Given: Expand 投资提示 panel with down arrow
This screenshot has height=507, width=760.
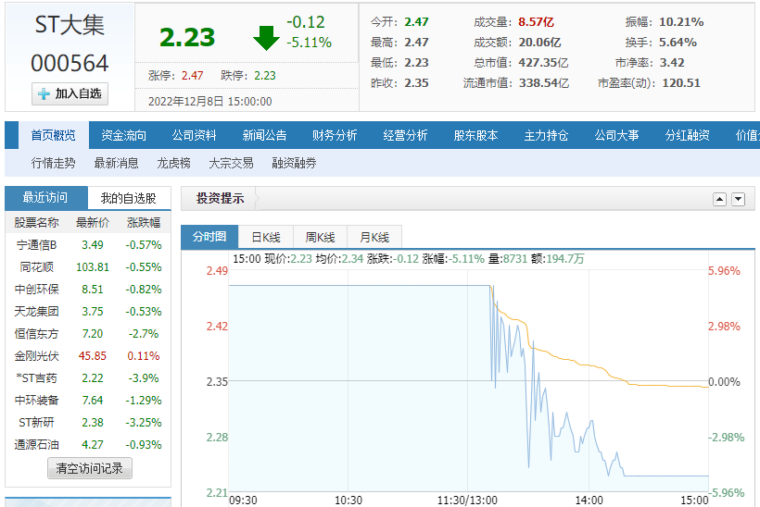Looking at the screenshot, I should pos(738,200).
